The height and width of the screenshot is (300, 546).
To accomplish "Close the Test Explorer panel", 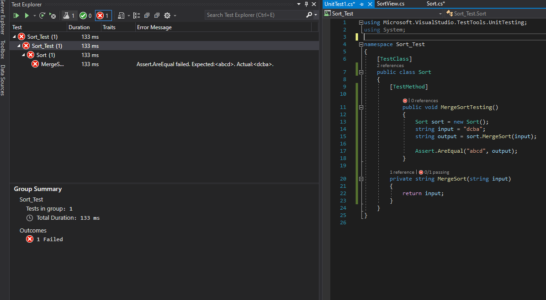I will click(x=314, y=4).
